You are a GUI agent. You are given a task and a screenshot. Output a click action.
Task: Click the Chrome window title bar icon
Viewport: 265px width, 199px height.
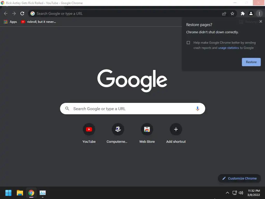click(3, 3)
